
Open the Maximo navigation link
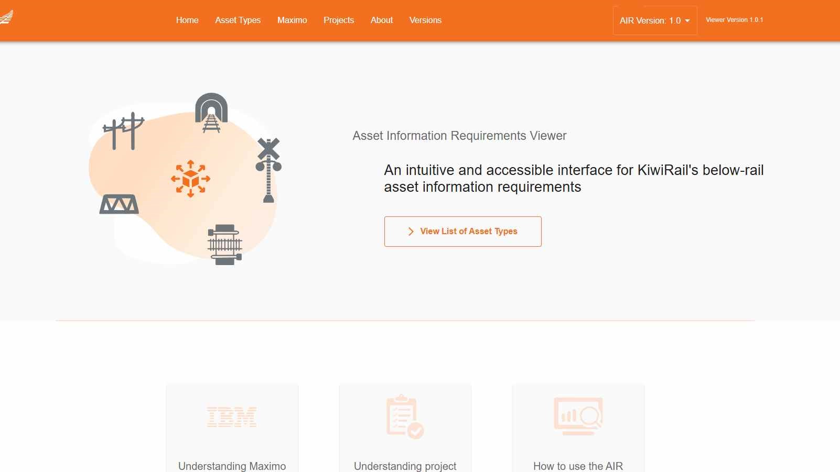tap(292, 20)
